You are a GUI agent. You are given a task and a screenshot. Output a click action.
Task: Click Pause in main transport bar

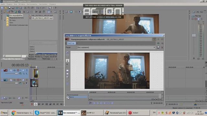[x=47, y=104]
